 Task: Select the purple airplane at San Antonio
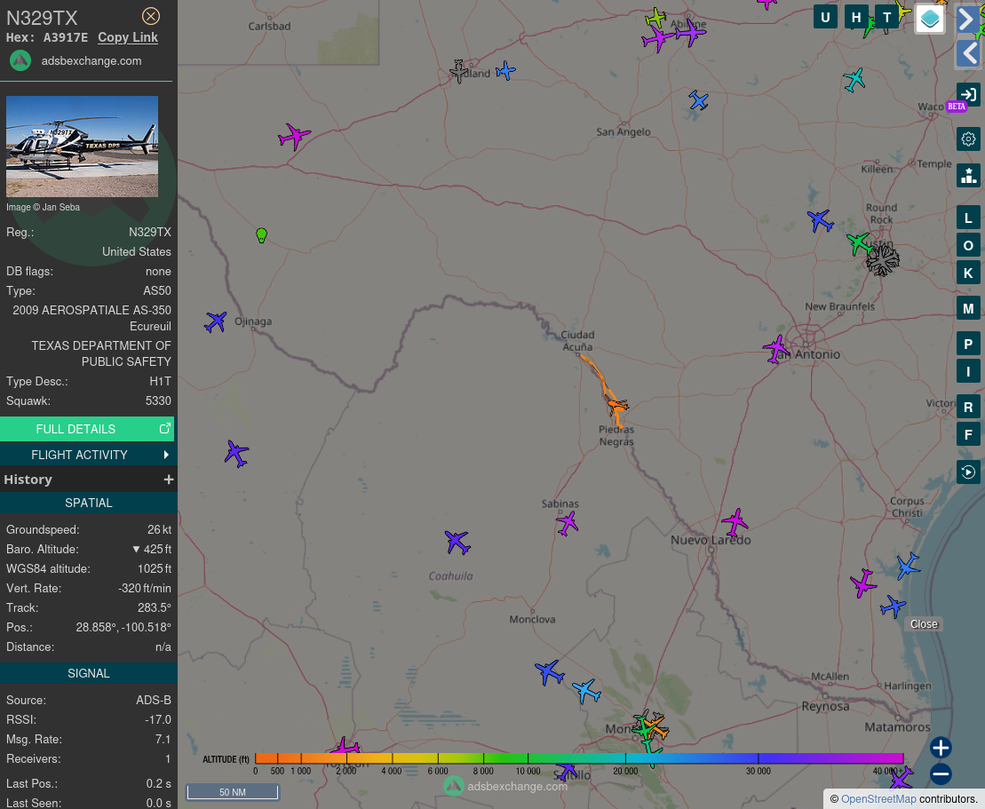[777, 349]
